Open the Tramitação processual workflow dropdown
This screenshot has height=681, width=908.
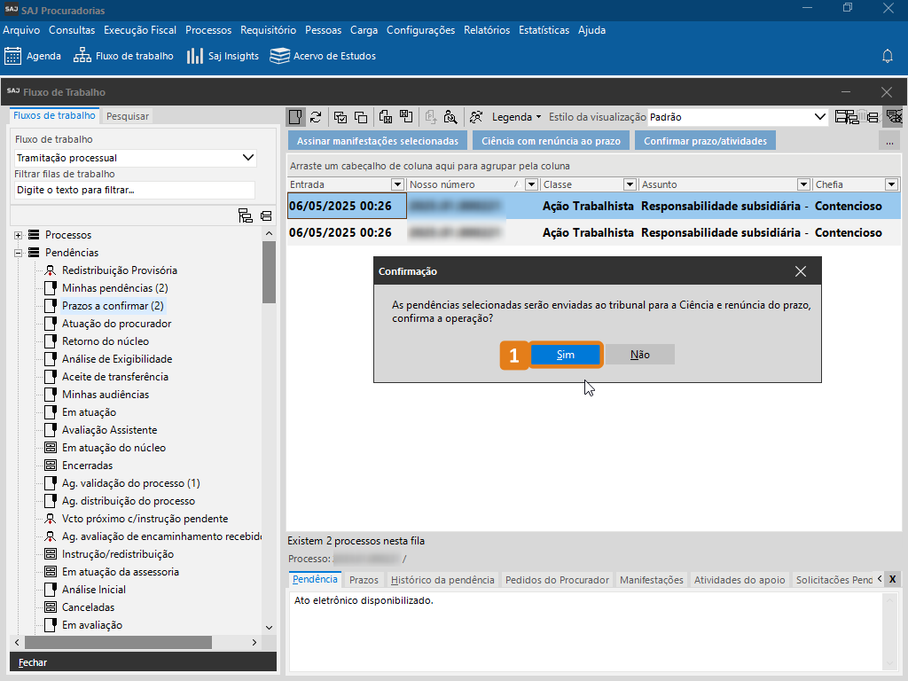(135, 158)
